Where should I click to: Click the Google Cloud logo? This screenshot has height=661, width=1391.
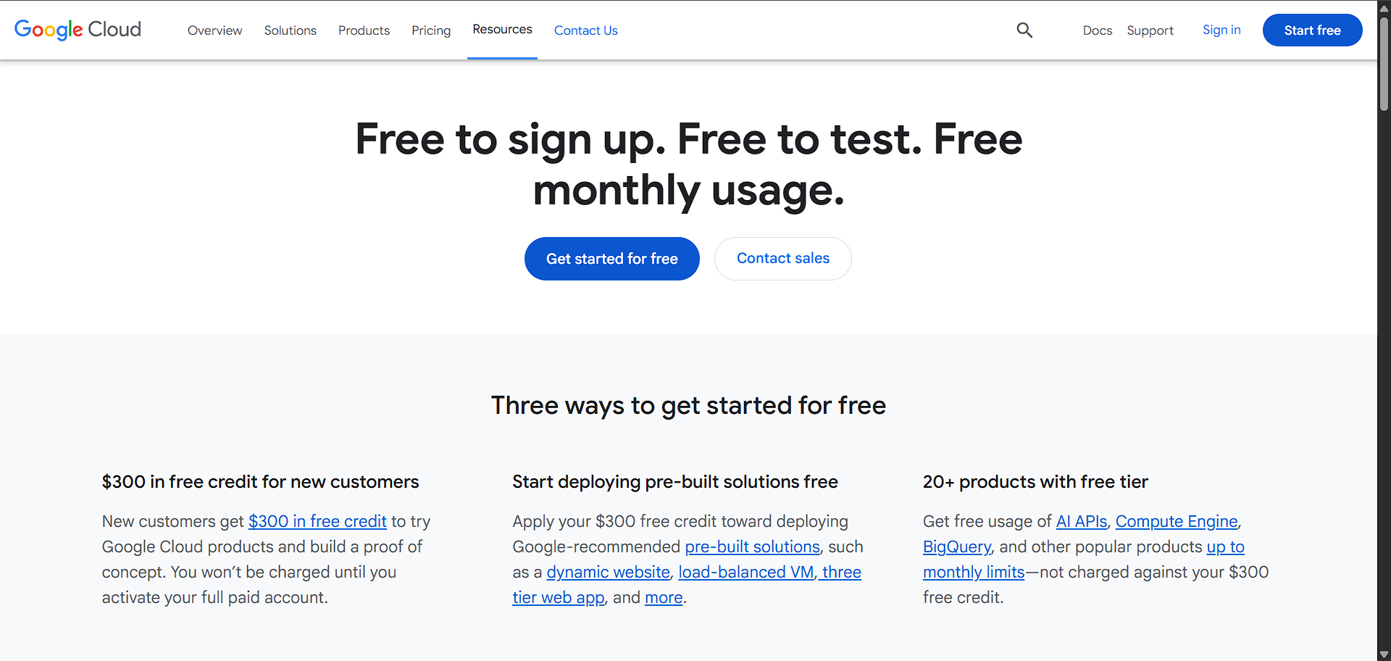[78, 30]
